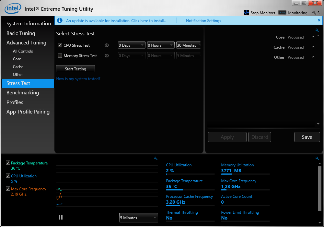Open Memory test 0 Hours dropdown
Viewport: 324px width, 227px height.
161,55
